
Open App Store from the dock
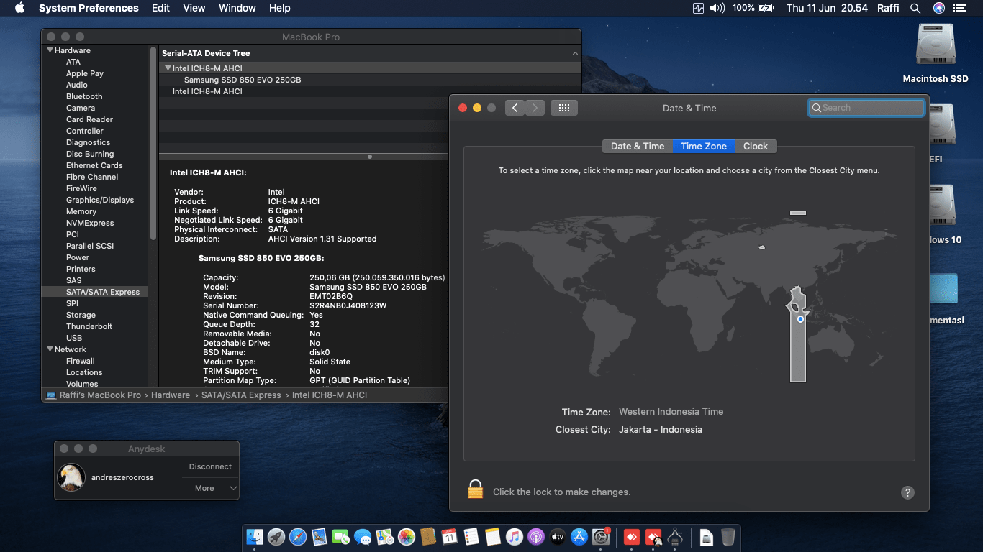(579, 536)
